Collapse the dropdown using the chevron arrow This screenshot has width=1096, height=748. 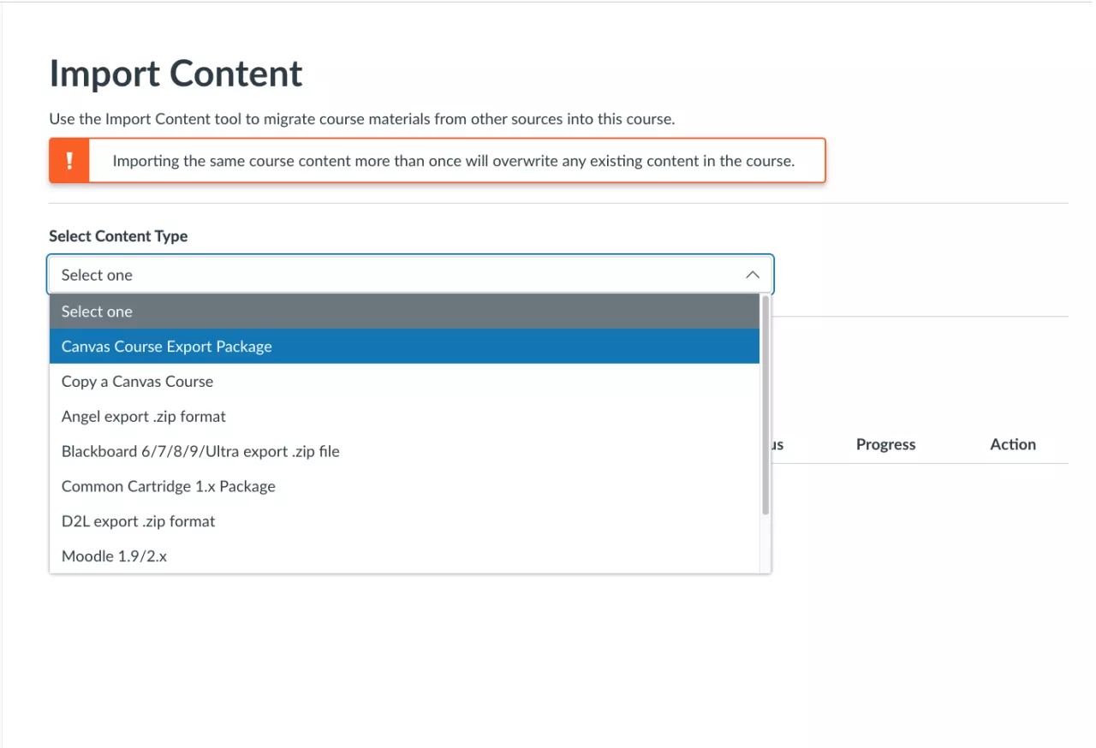[752, 275]
